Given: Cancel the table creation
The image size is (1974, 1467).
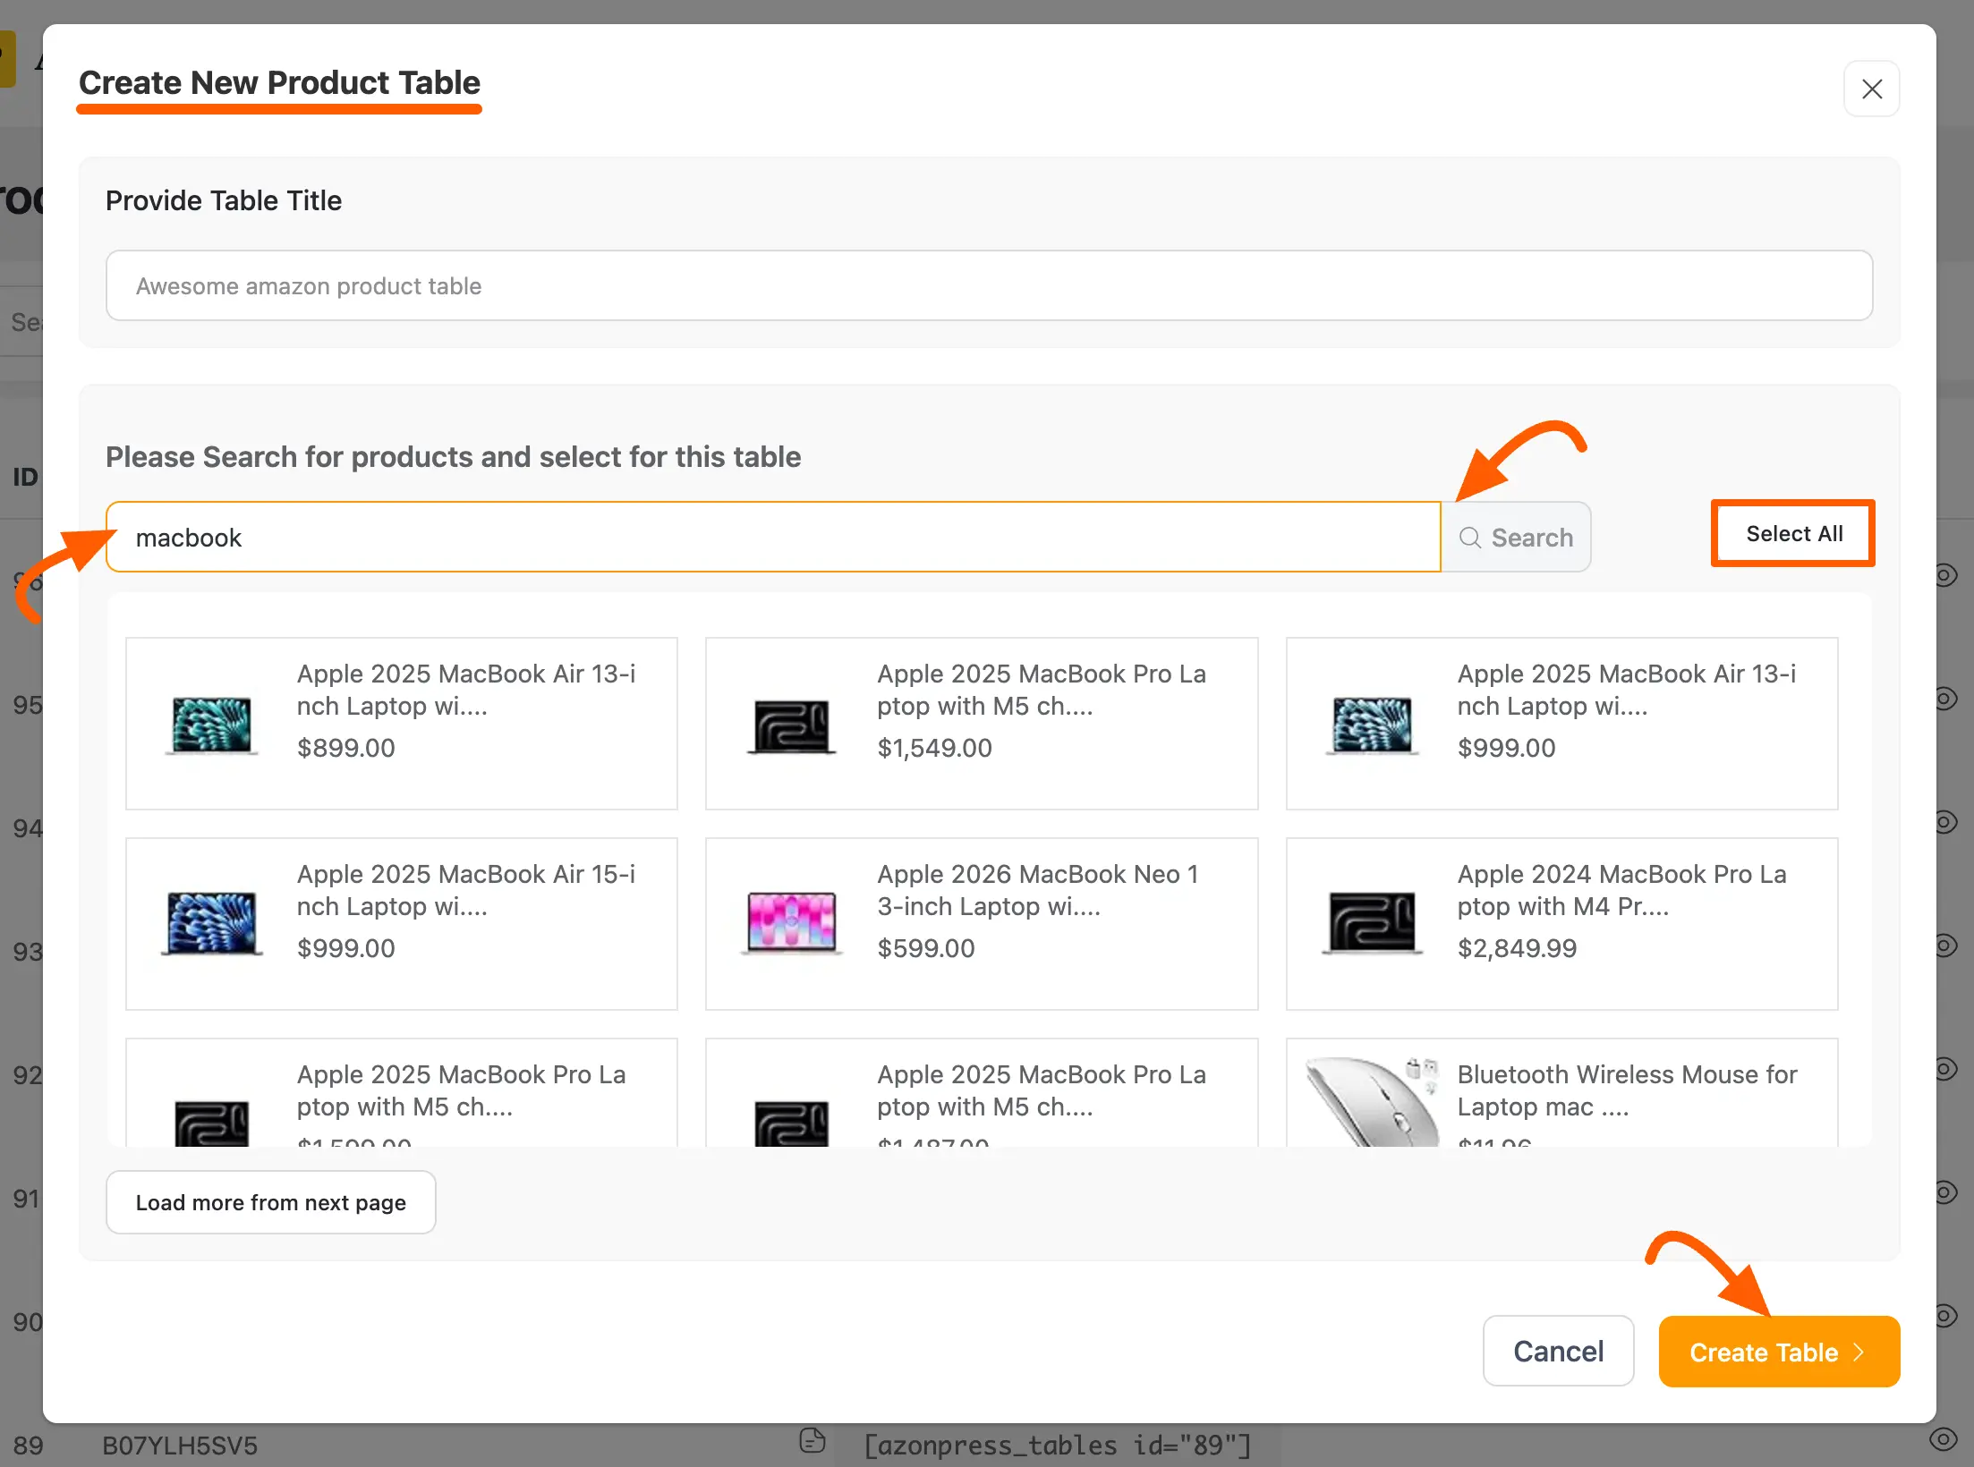Looking at the screenshot, I should click(1558, 1351).
